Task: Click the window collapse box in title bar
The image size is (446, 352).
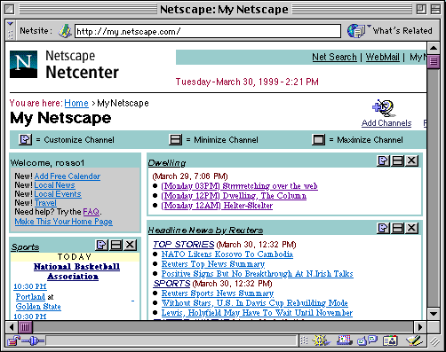Action: pos(435,10)
